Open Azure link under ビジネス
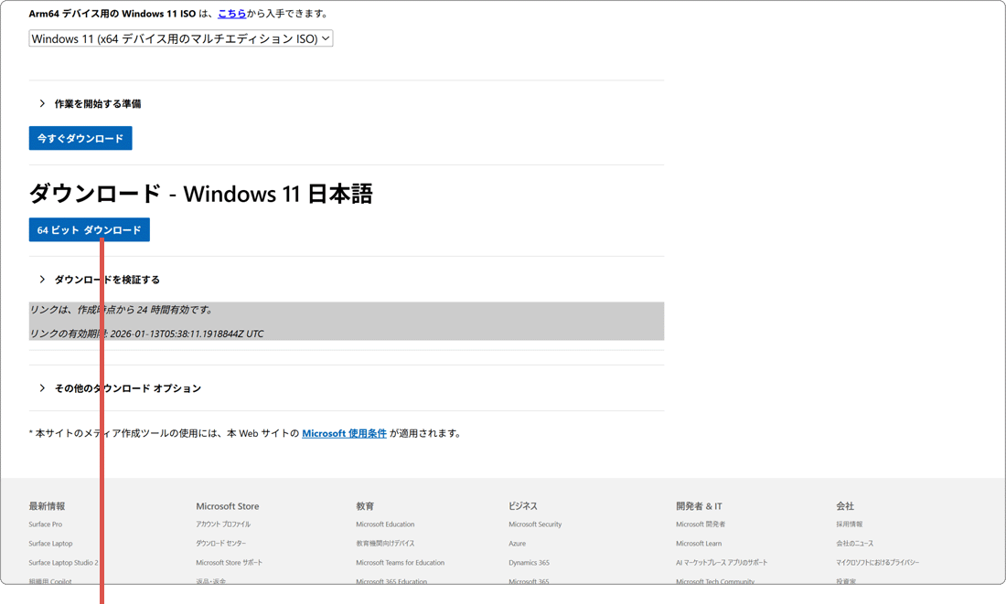The image size is (1006, 604). pyautogui.click(x=517, y=544)
